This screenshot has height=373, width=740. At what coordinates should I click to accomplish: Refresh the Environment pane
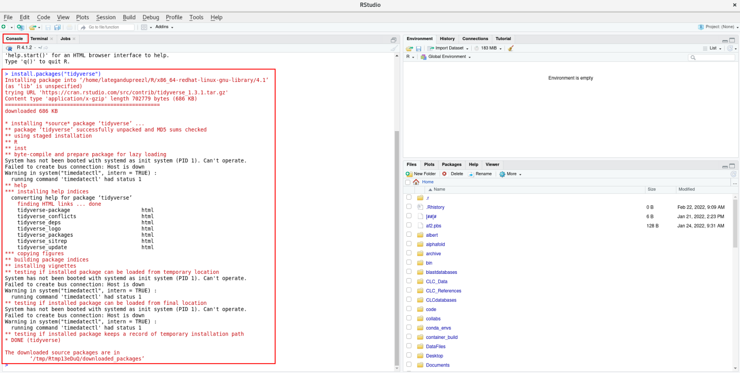click(730, 48)
